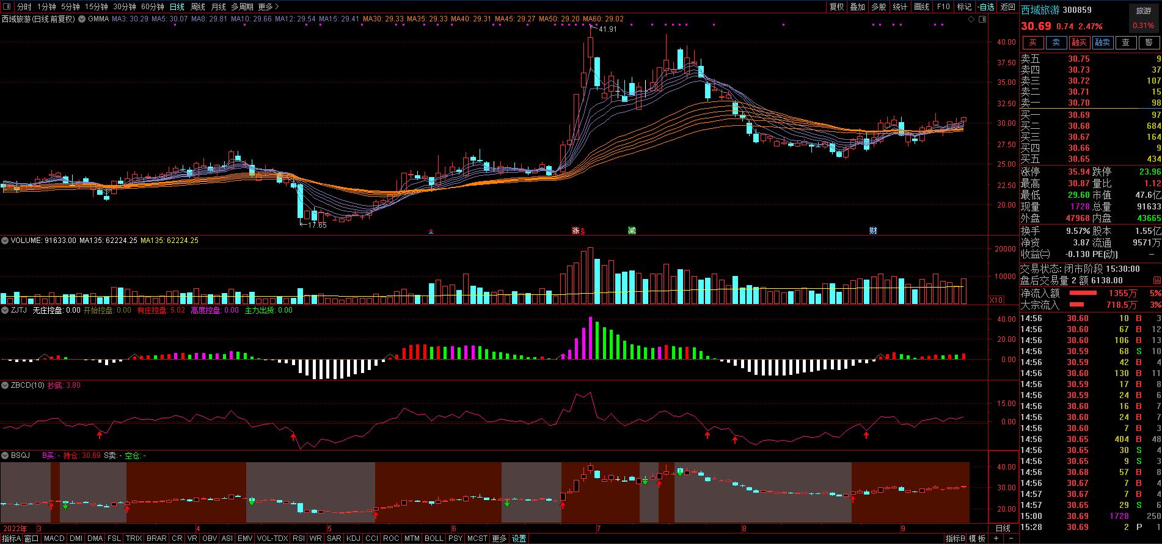Click the minus zoom-out button
Screen dimensions: 1162x544
point(1010,539)
